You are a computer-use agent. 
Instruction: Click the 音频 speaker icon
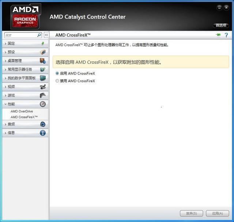tap(43, 124)
